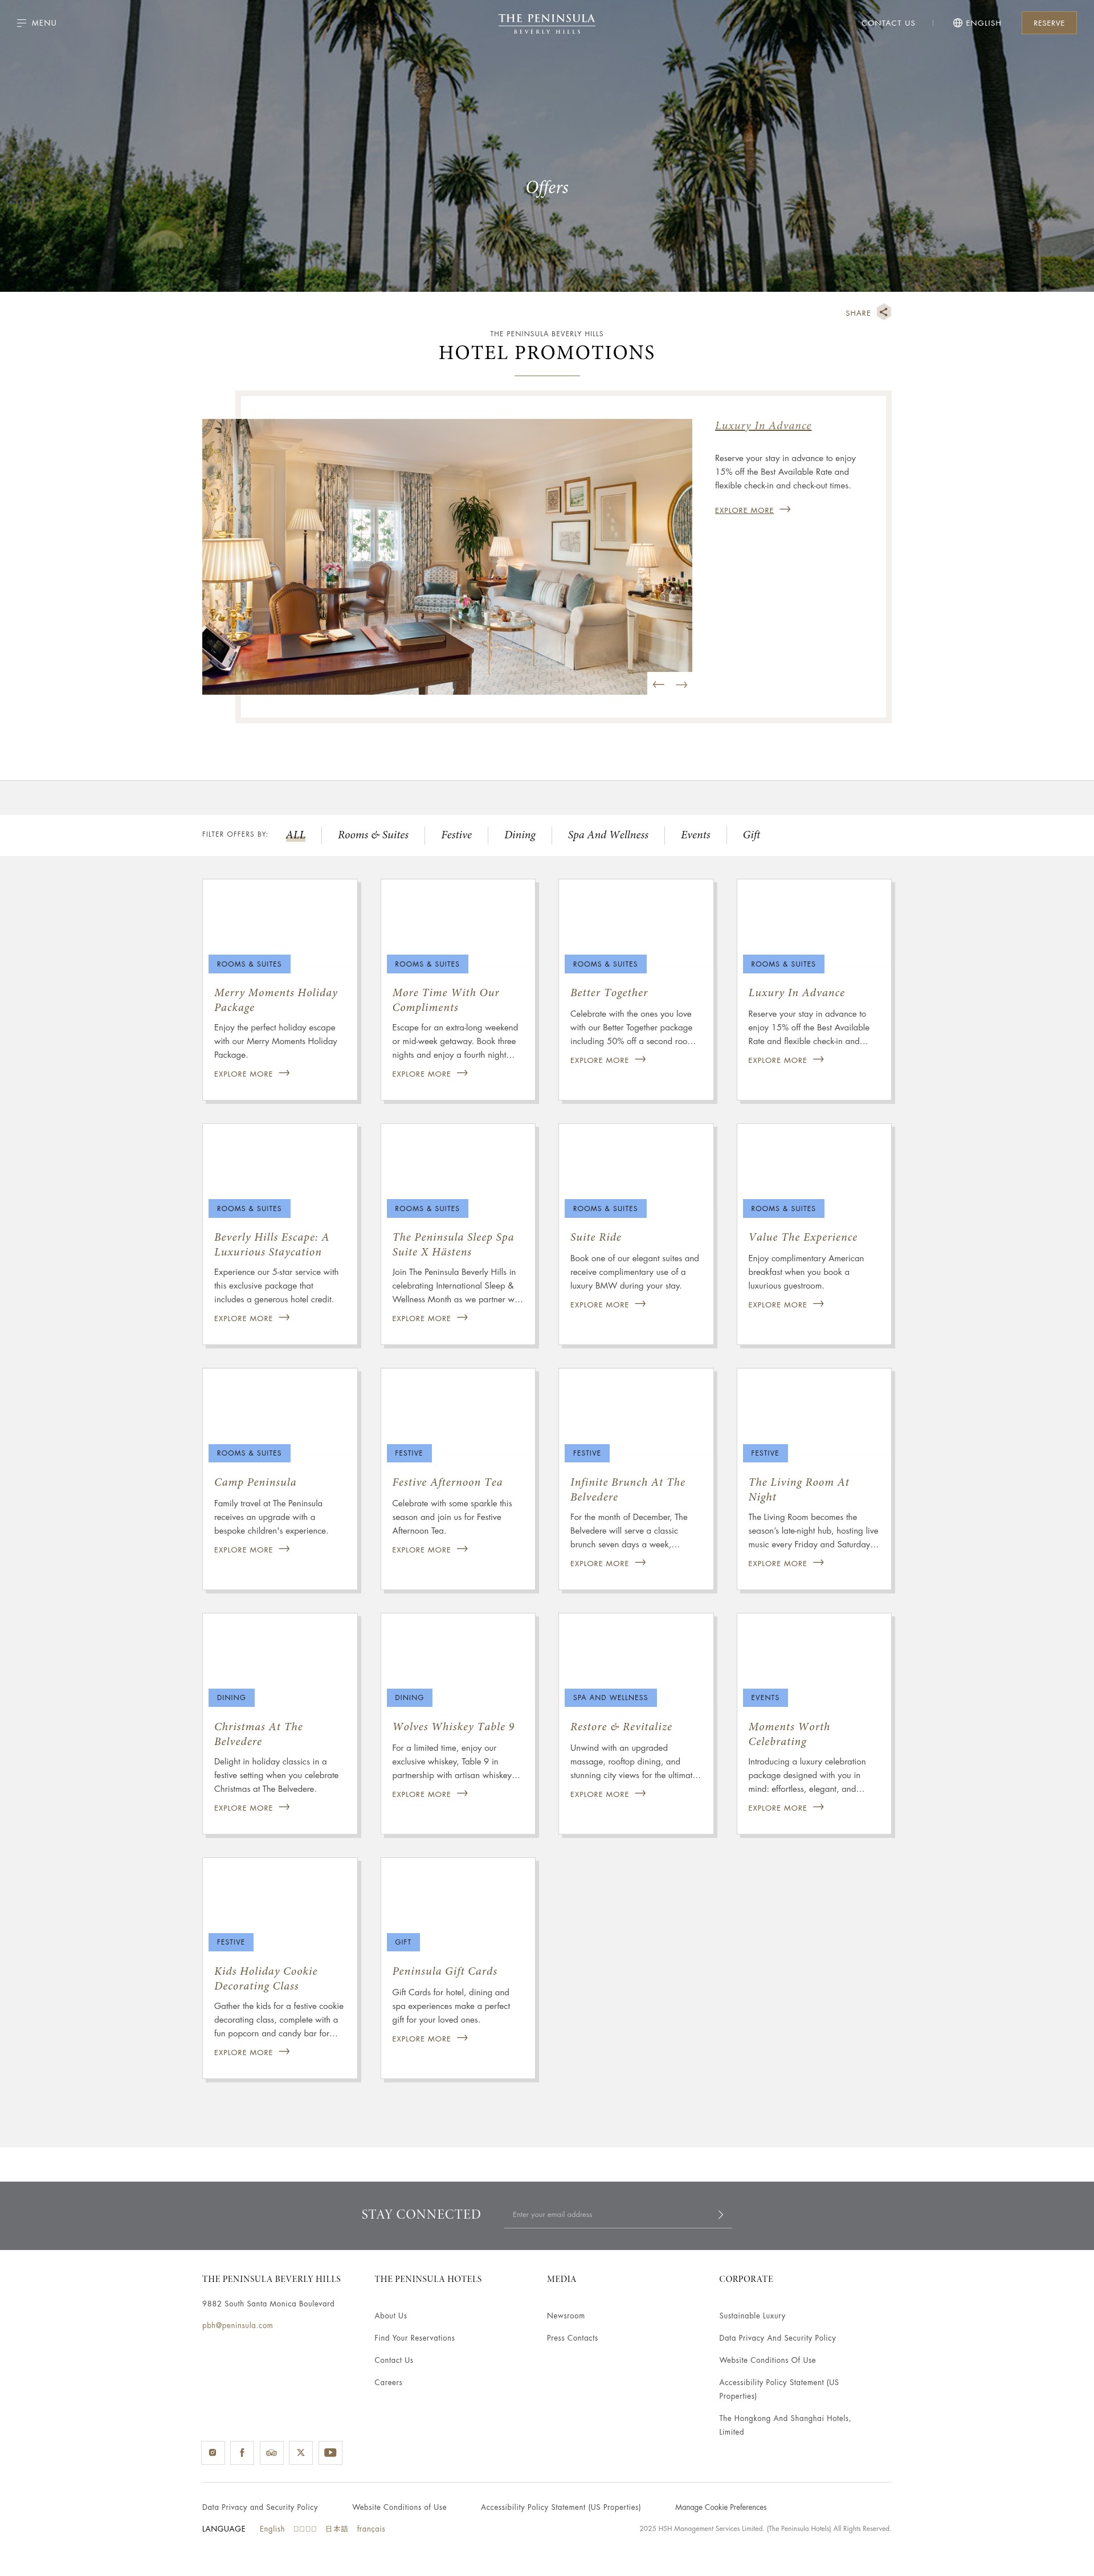Viewport: 1094px width, 2576px height.
Task: Click the RESERVE button
Action: tap(1048, 23)
